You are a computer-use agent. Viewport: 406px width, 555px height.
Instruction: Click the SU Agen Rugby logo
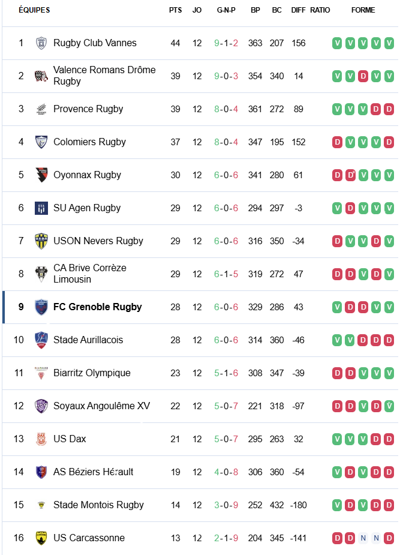[41, 208]
